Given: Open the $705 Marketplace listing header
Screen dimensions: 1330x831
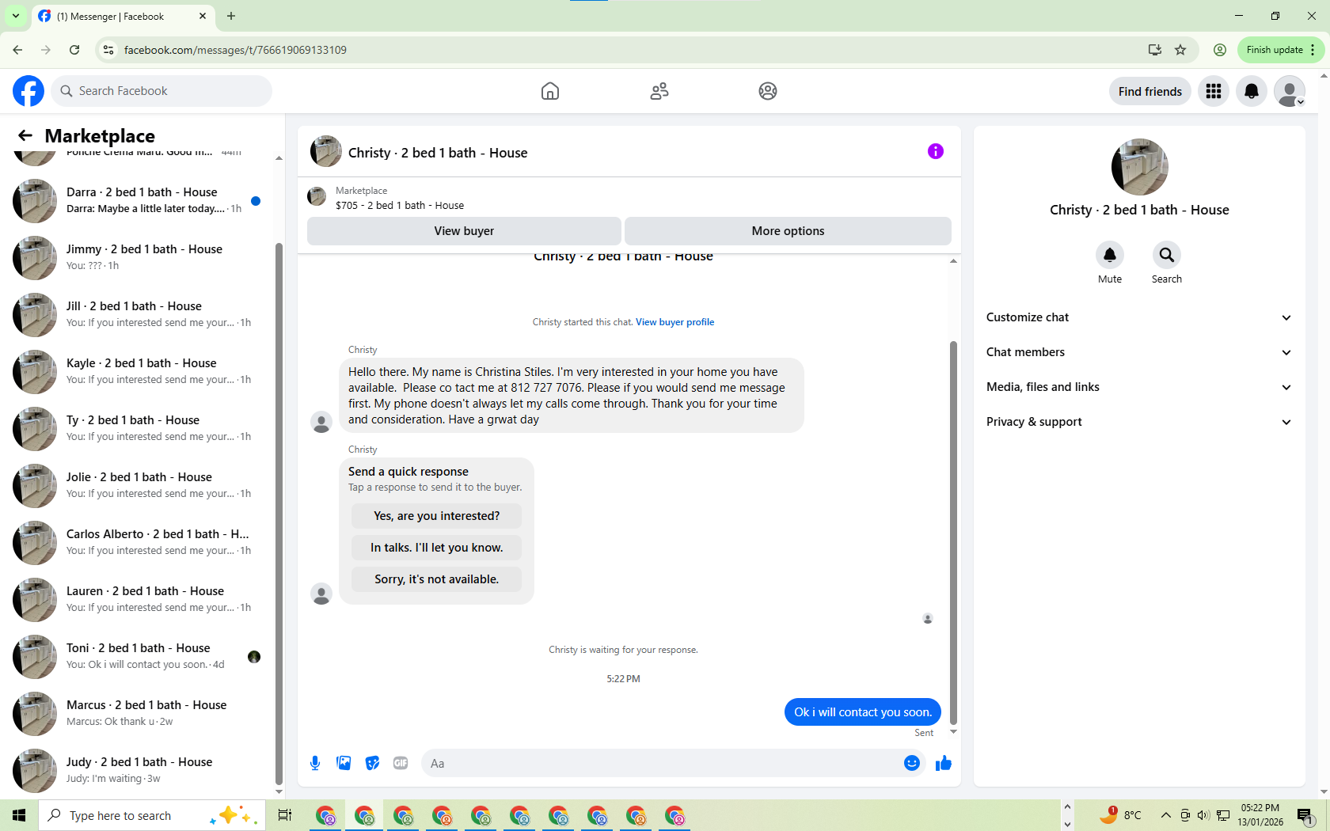Looking at the screenshot, I should click(x=629, y=197).
